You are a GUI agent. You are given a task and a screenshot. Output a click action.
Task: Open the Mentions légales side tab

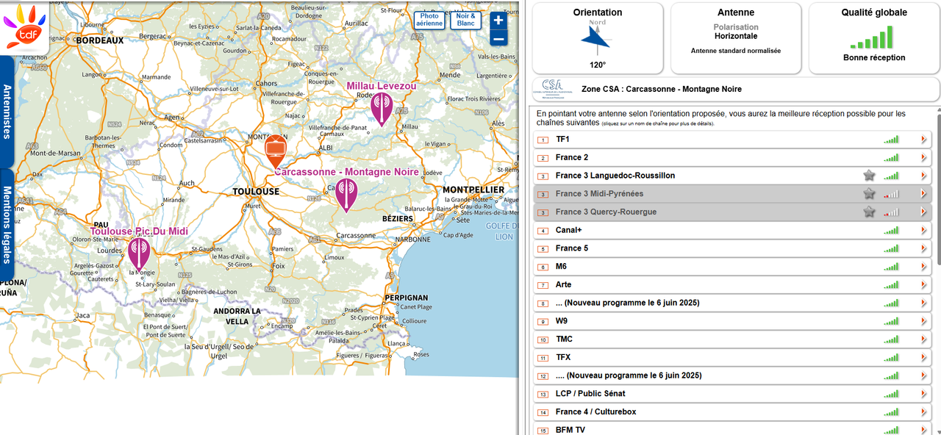(7, 225)
